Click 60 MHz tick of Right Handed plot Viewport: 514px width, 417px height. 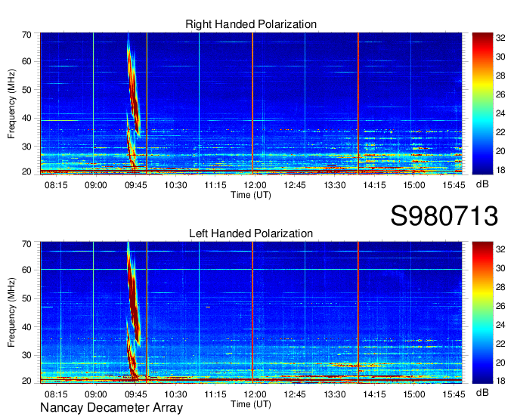coord(26,62)
